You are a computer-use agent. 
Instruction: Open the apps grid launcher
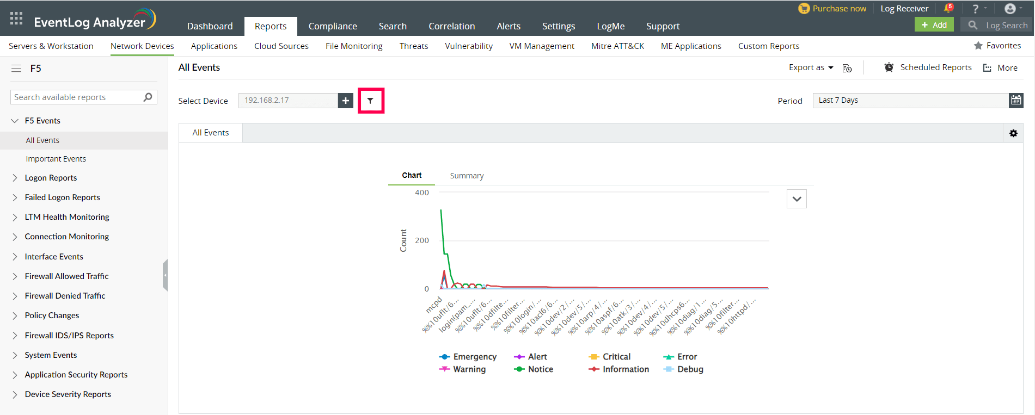16,18
